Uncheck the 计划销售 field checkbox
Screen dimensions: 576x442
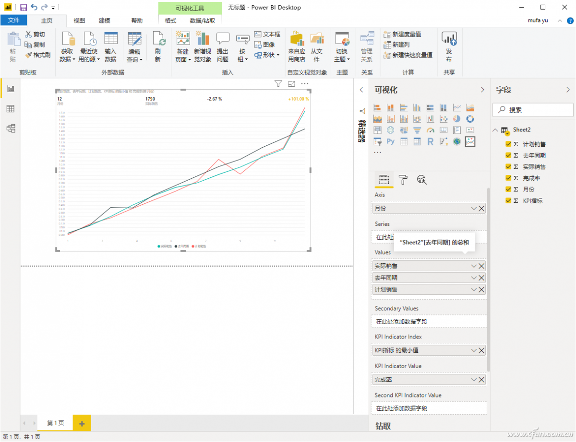point(508,144)
